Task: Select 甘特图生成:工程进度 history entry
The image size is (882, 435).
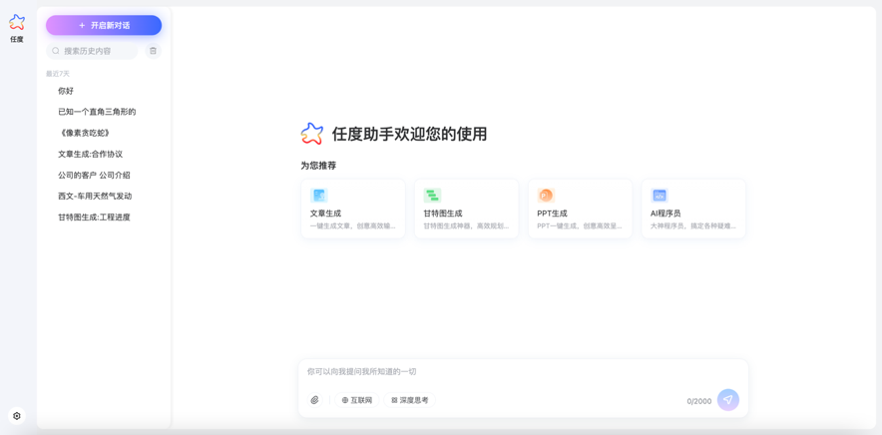Action: pyautogui.click(x=94, y=217)
